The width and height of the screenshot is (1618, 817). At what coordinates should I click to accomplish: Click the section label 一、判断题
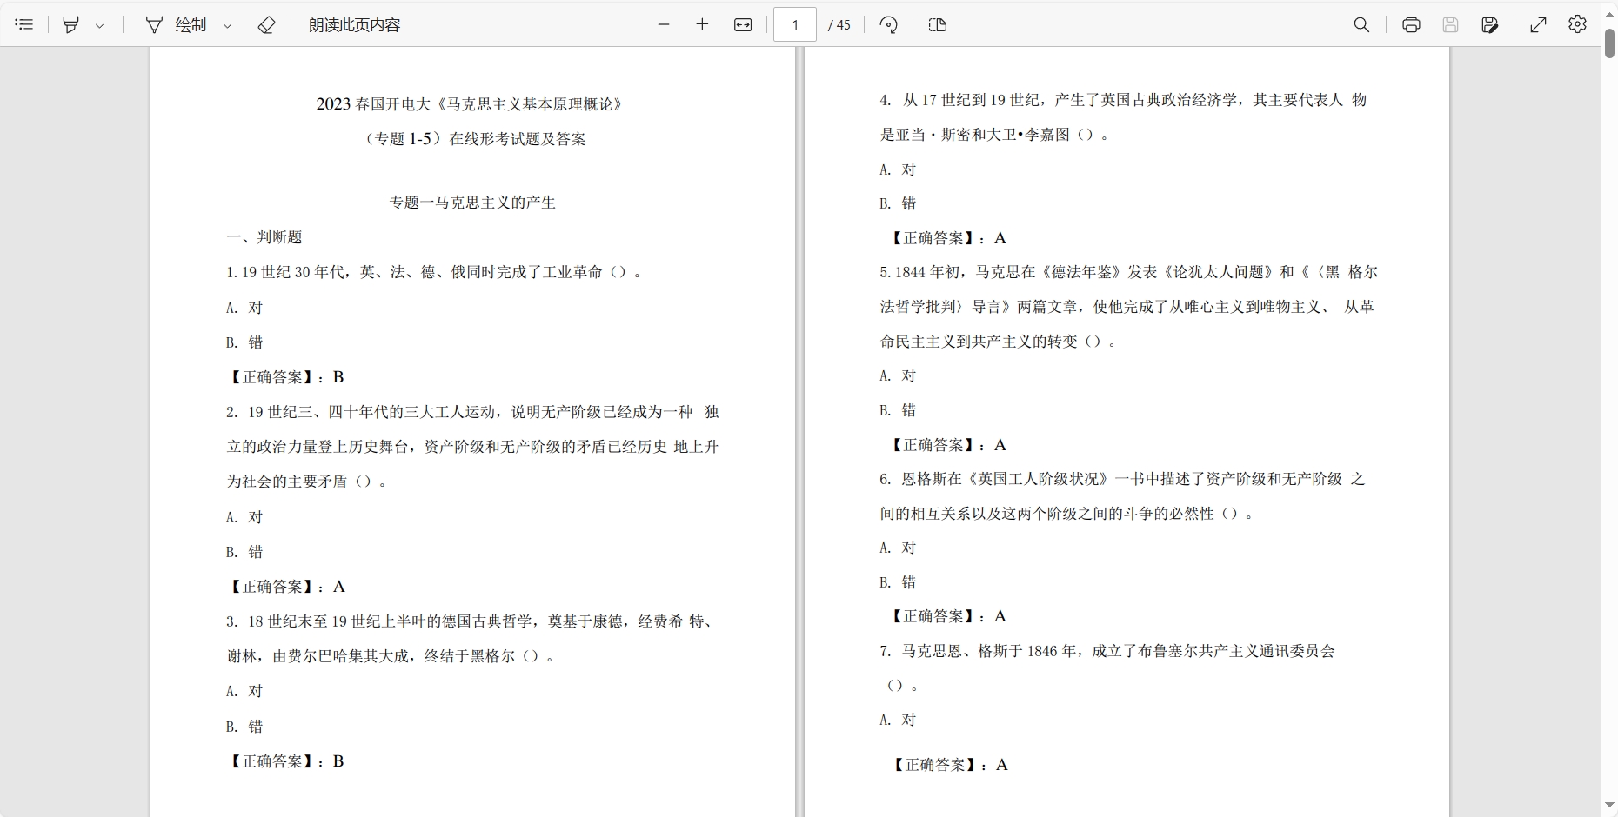tap(264, 237)
